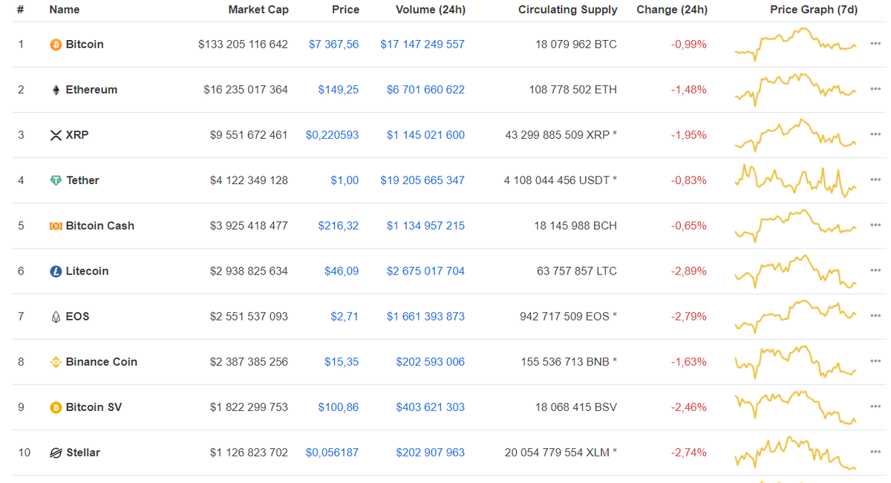Open the three-dot menu for Bitcoin SV row
The image size is (891, 483).
[875, 407]
